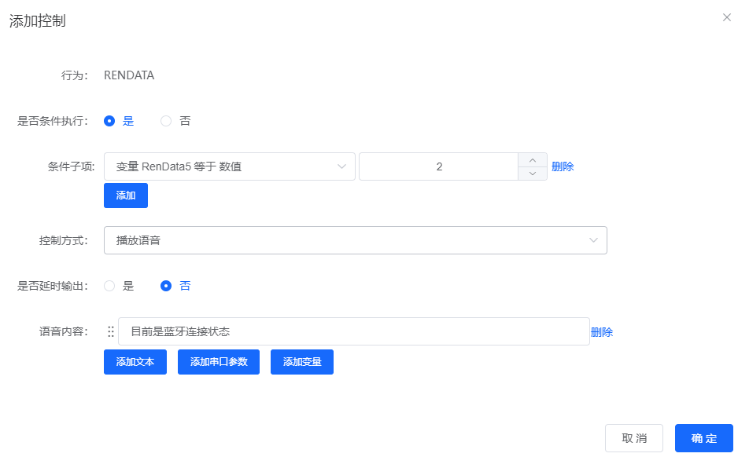Open the 变量 RenData5 等于 数值 condition dropdown
The image size is (738, 457).
[x=228, y=166]
